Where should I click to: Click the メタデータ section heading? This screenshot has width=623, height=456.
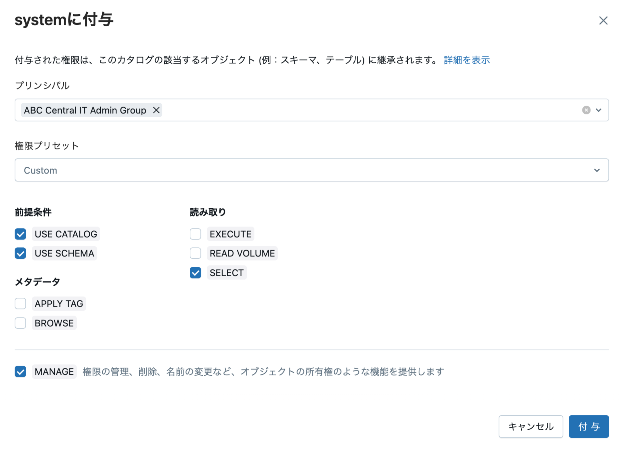coord(38,282)
